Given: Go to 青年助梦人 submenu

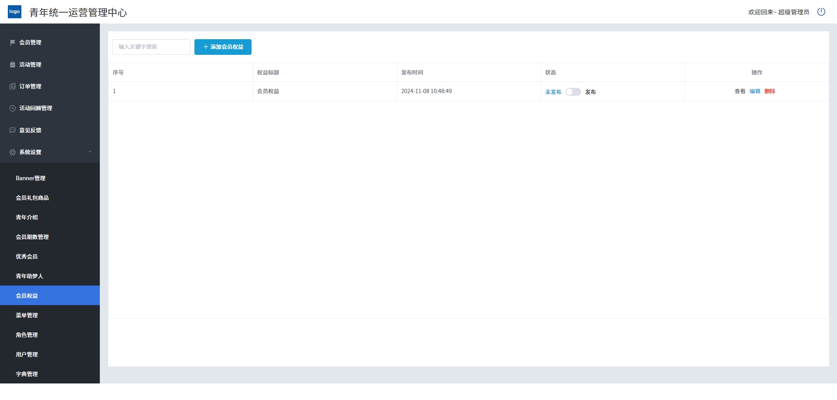Looking at the screenshot, I should click(50, 276).
